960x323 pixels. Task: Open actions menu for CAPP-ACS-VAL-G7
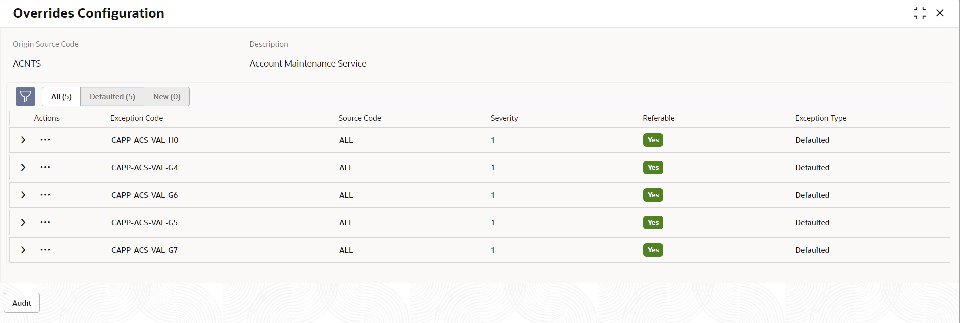pos(45,250)
